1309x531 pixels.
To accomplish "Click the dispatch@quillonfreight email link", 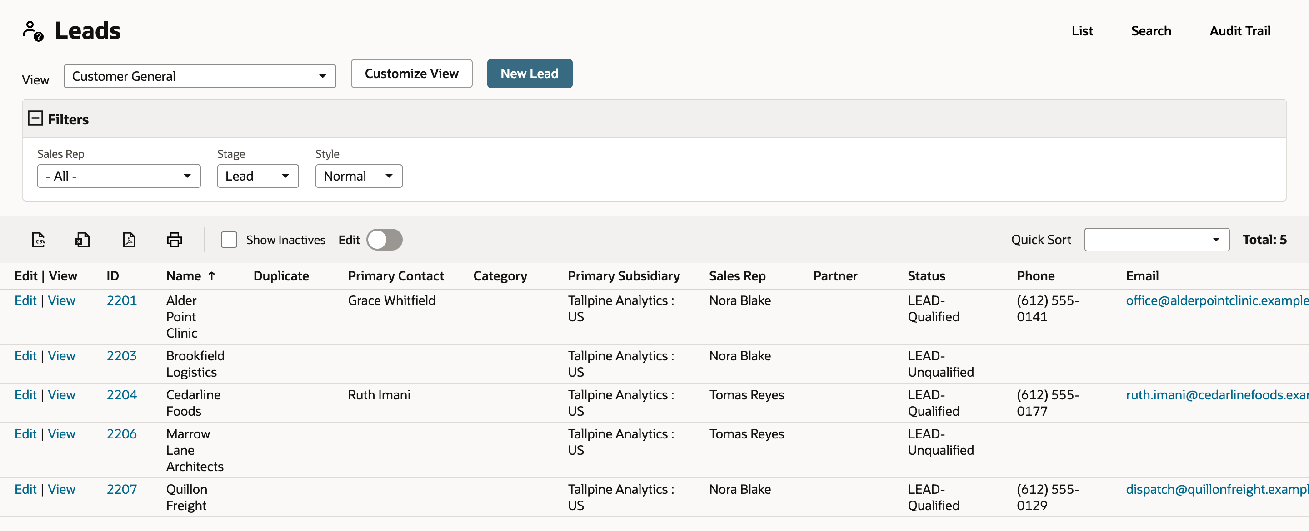I will [1217, 489].
